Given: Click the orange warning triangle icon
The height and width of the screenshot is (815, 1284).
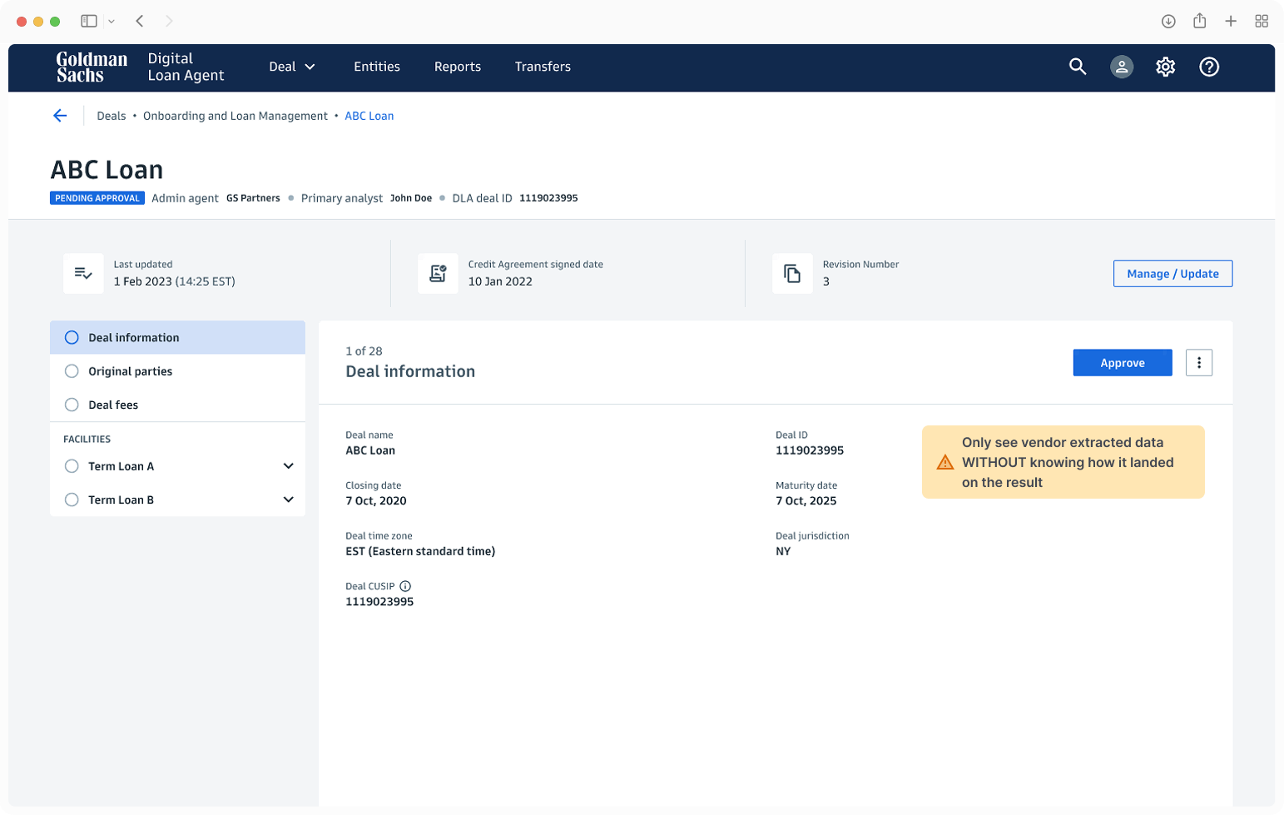Looking at the screenshot, I should click(x=945, y=462).
